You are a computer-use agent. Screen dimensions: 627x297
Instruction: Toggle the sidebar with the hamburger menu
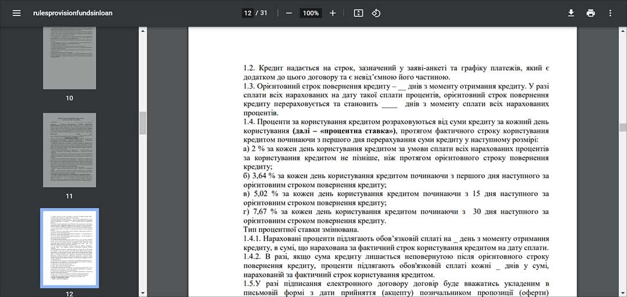16,13
